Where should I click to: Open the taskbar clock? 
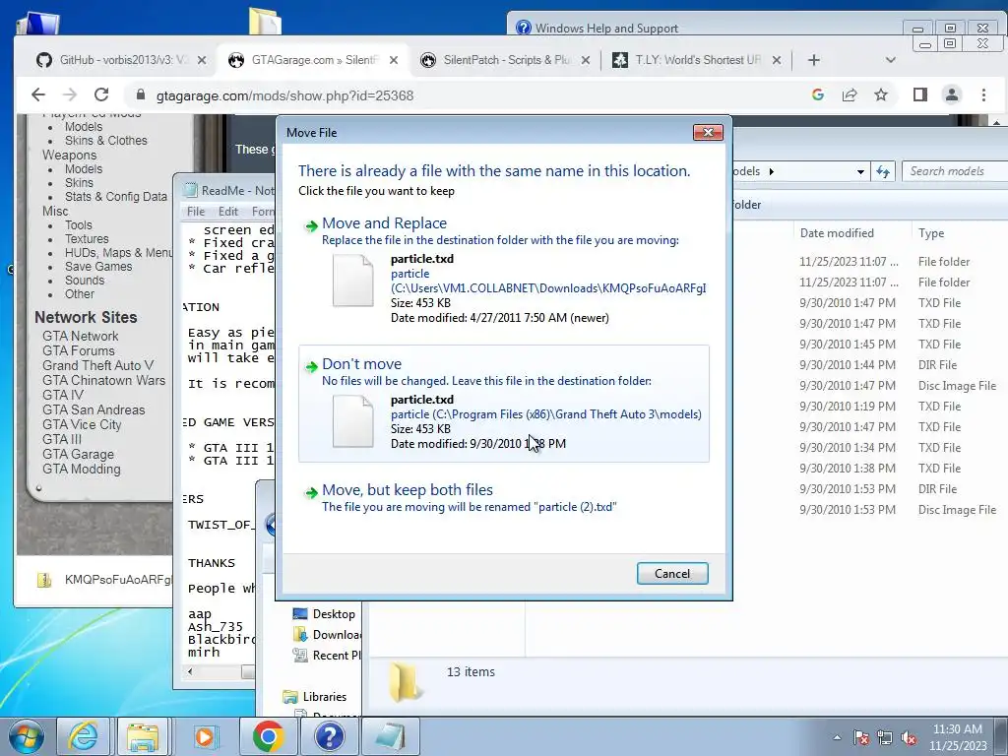point(957,737)
